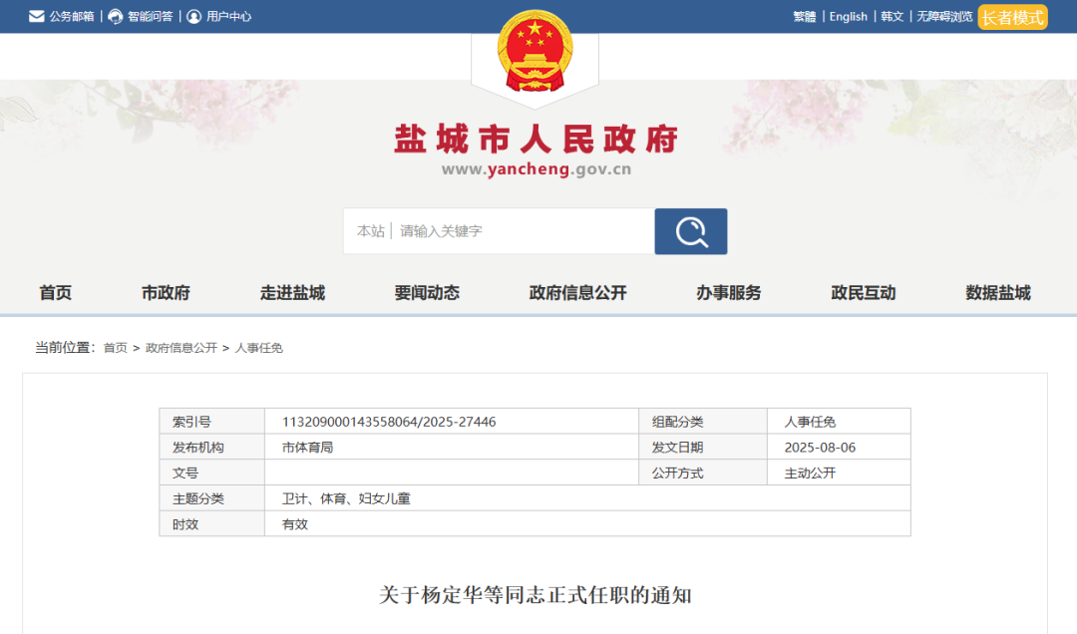This screenshot has width=1077, height=634.
Task: Open 政民互动 navigation item
Action: [864, 293]
